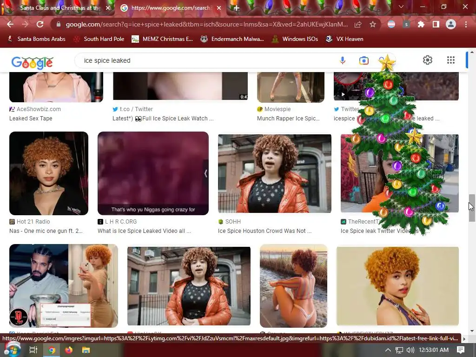476x357 pixels.
Task: Reload the current Google page
Action: point(40,24)
